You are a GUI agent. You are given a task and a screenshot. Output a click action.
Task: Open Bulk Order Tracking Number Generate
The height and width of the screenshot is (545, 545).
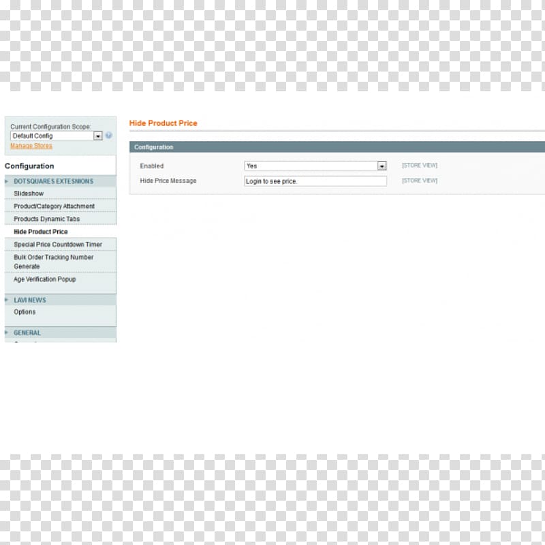coord(61,262)
